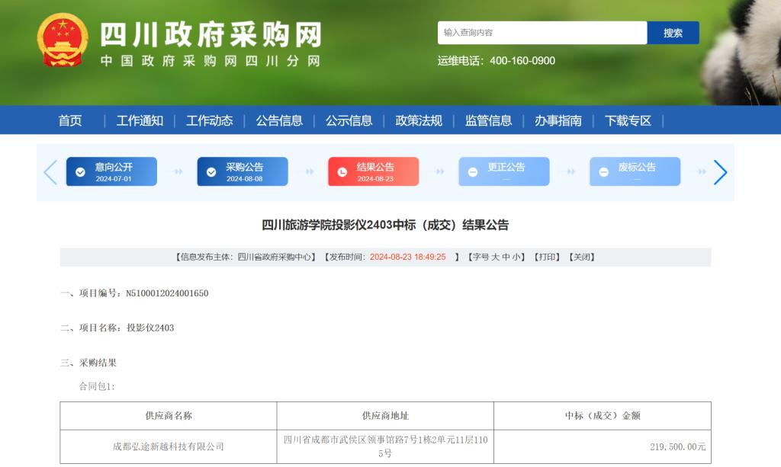Click the 合同包1 label

[x=97, y=386]
